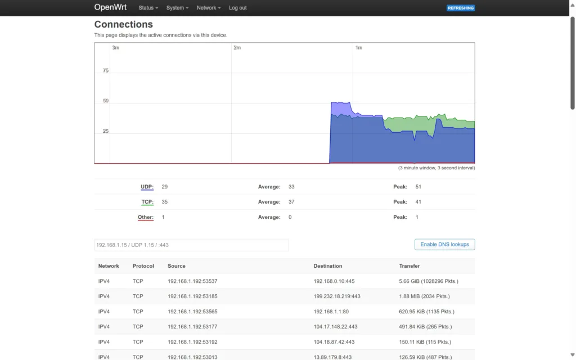Image resolution: width=576 pixels, height=360 pixels.
Task: Click the Destination column header
Action: point(328,266)
